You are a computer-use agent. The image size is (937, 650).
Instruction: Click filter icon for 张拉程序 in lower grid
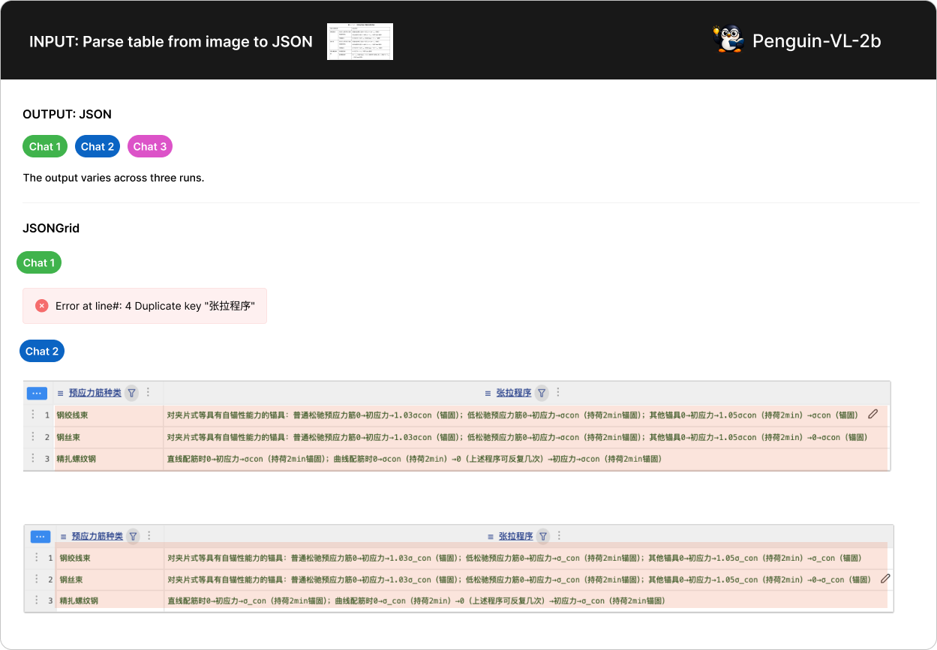(543, 536)
